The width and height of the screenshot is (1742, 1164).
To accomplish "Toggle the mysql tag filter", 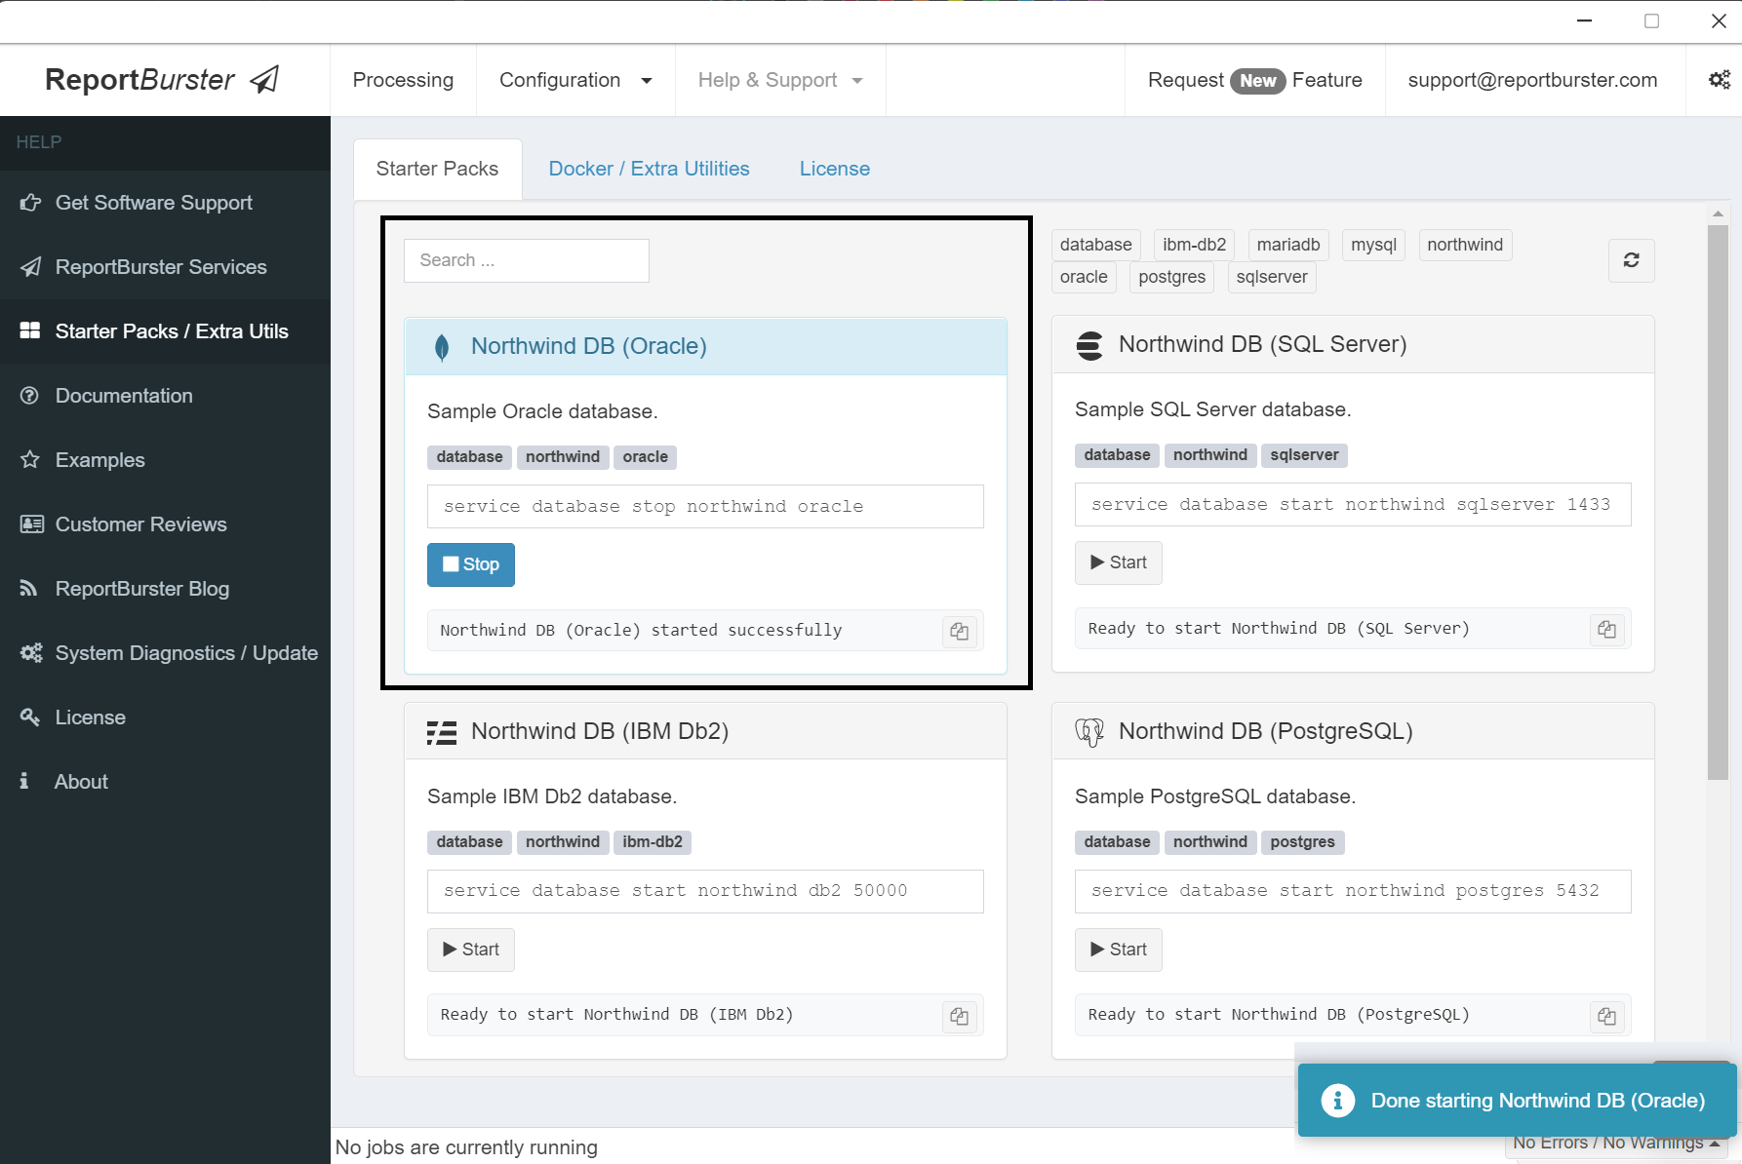I will tap(1372, 245).
